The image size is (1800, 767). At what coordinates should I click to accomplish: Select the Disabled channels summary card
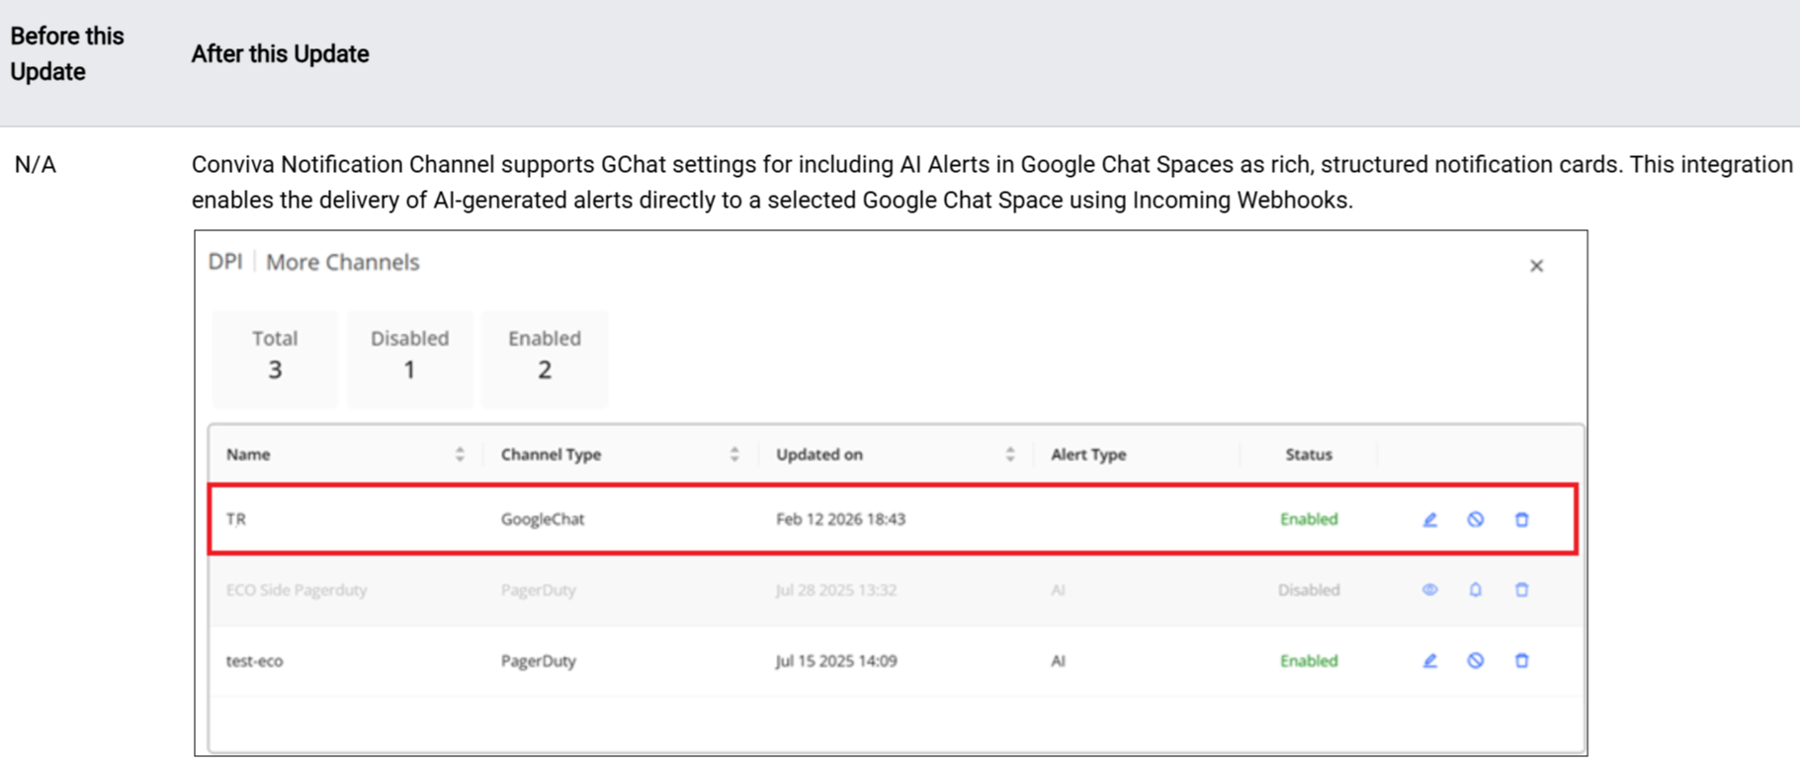pos(409,358)
